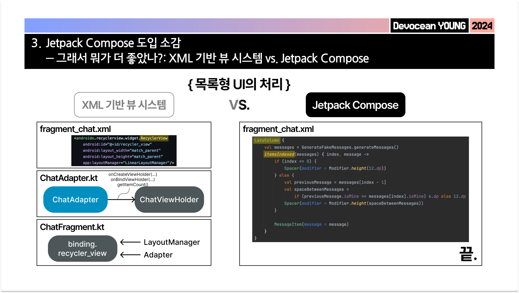Click the Spacer line with height(12.dp)
Image resolution: width=519 pixels, height=293 pixels.
tap(335, 168)
